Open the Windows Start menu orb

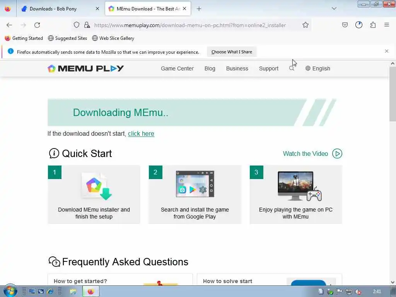[x=10, y=291]
